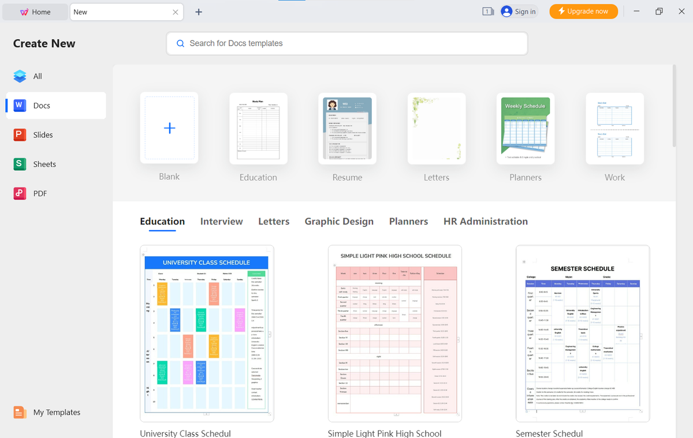Screen dimensions: 693x438
Task: Click the search magnifier icon
Action: (x=180, y=43)
